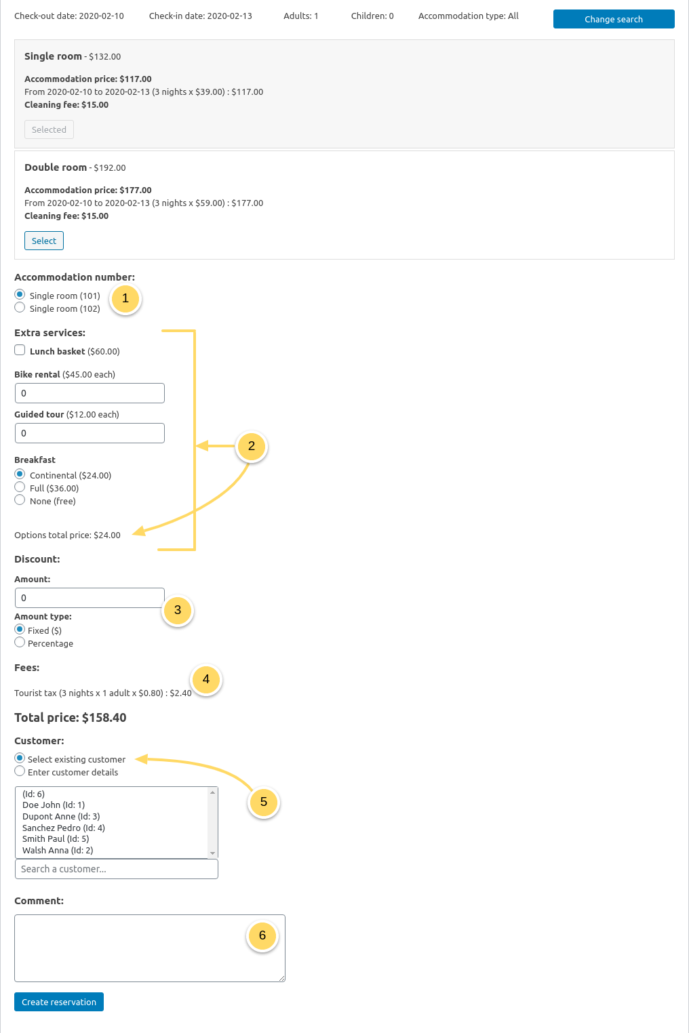This screenshot has height=1033, width=689.
Task: Set discount amount type to Percentage
Action: click(20, 641)
